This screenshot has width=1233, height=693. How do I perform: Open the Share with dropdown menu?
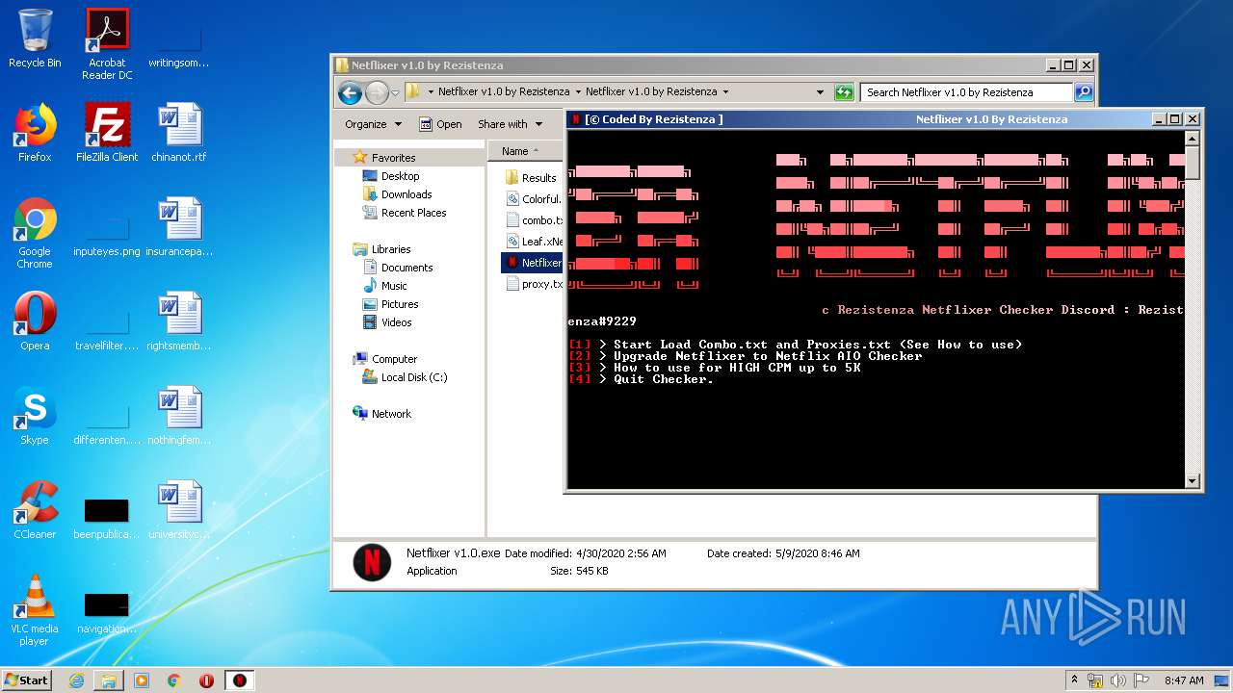510,124
